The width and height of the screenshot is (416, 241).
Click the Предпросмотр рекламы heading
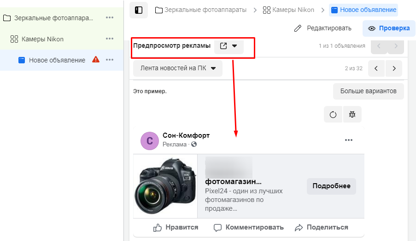(x=172, y=45)
